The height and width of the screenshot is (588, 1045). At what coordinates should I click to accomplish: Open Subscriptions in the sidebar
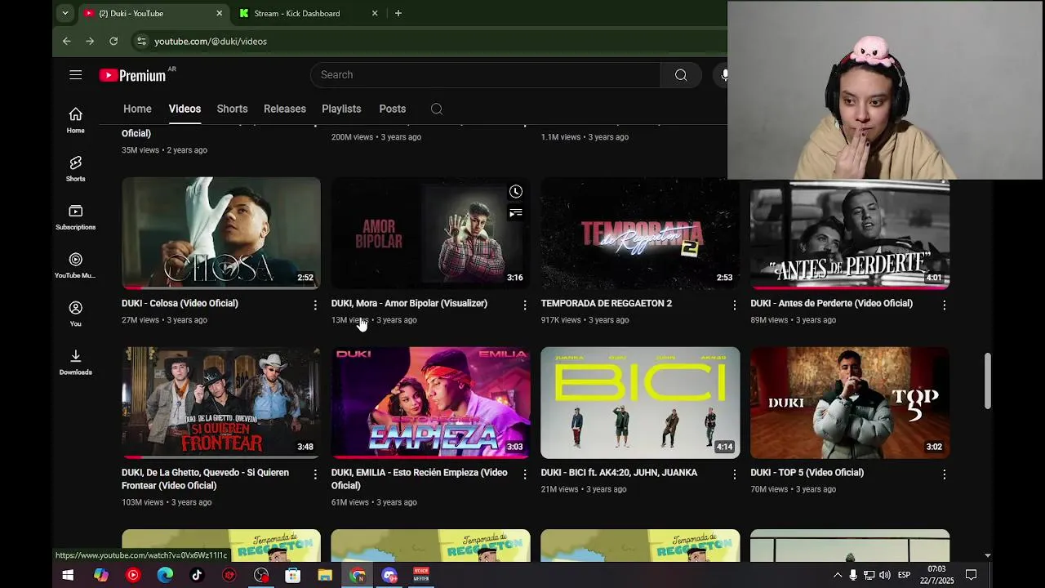[x=75, y=217]
